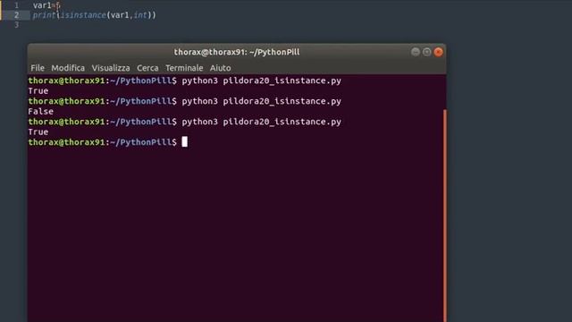Open the Modifica menu
This screenshot has width=572, height=322.
click(x=68, y=68)
